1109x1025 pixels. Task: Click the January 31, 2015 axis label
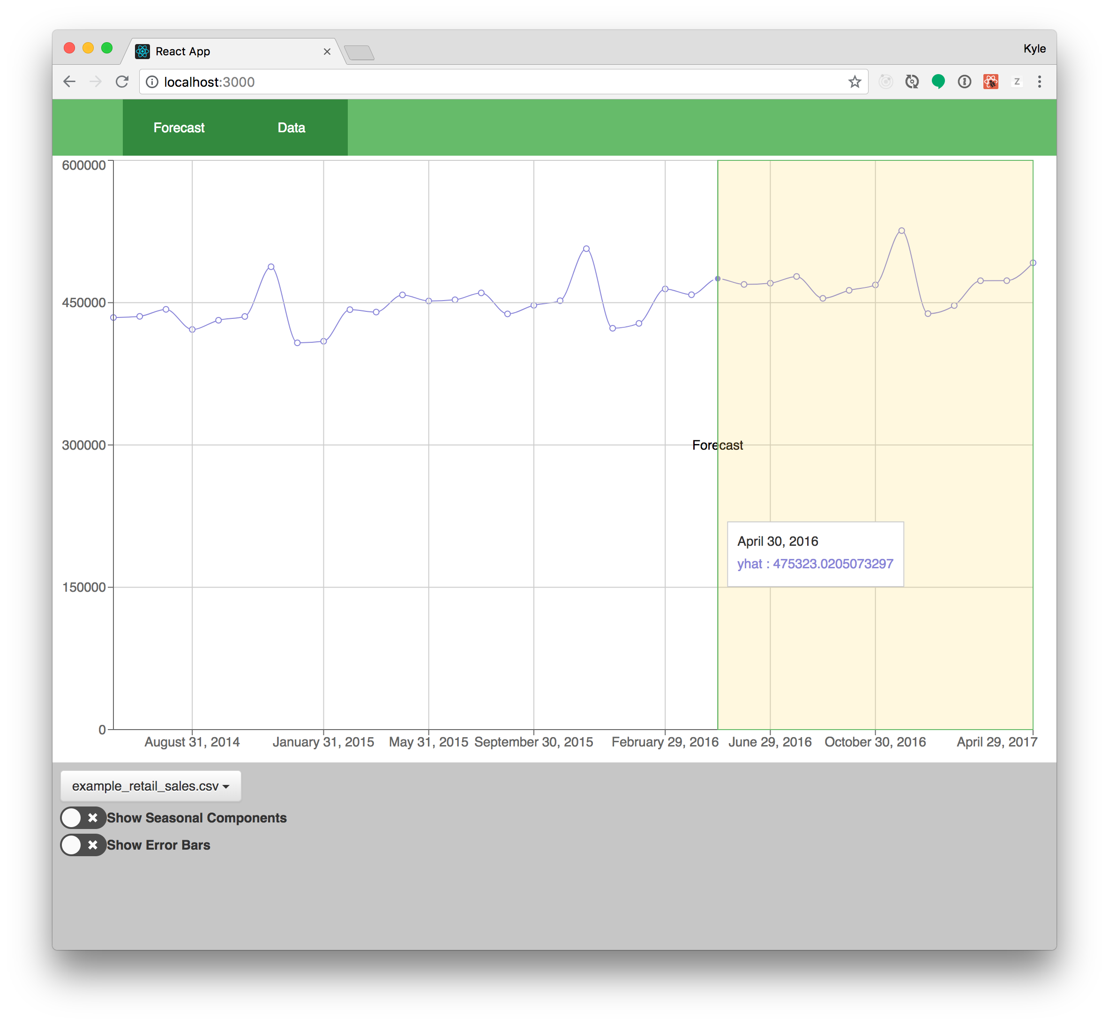323,742
